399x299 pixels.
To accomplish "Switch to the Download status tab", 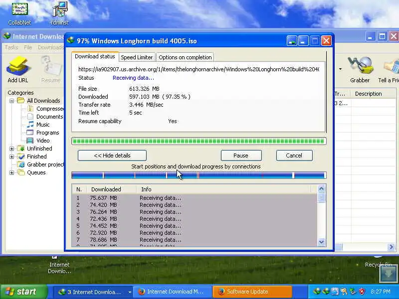I will click(x=95, y=56).
